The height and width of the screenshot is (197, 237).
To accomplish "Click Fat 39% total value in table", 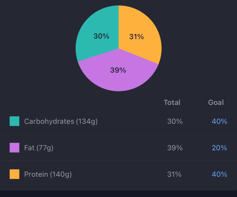I will pyautogui.click(x=174, y=148).
